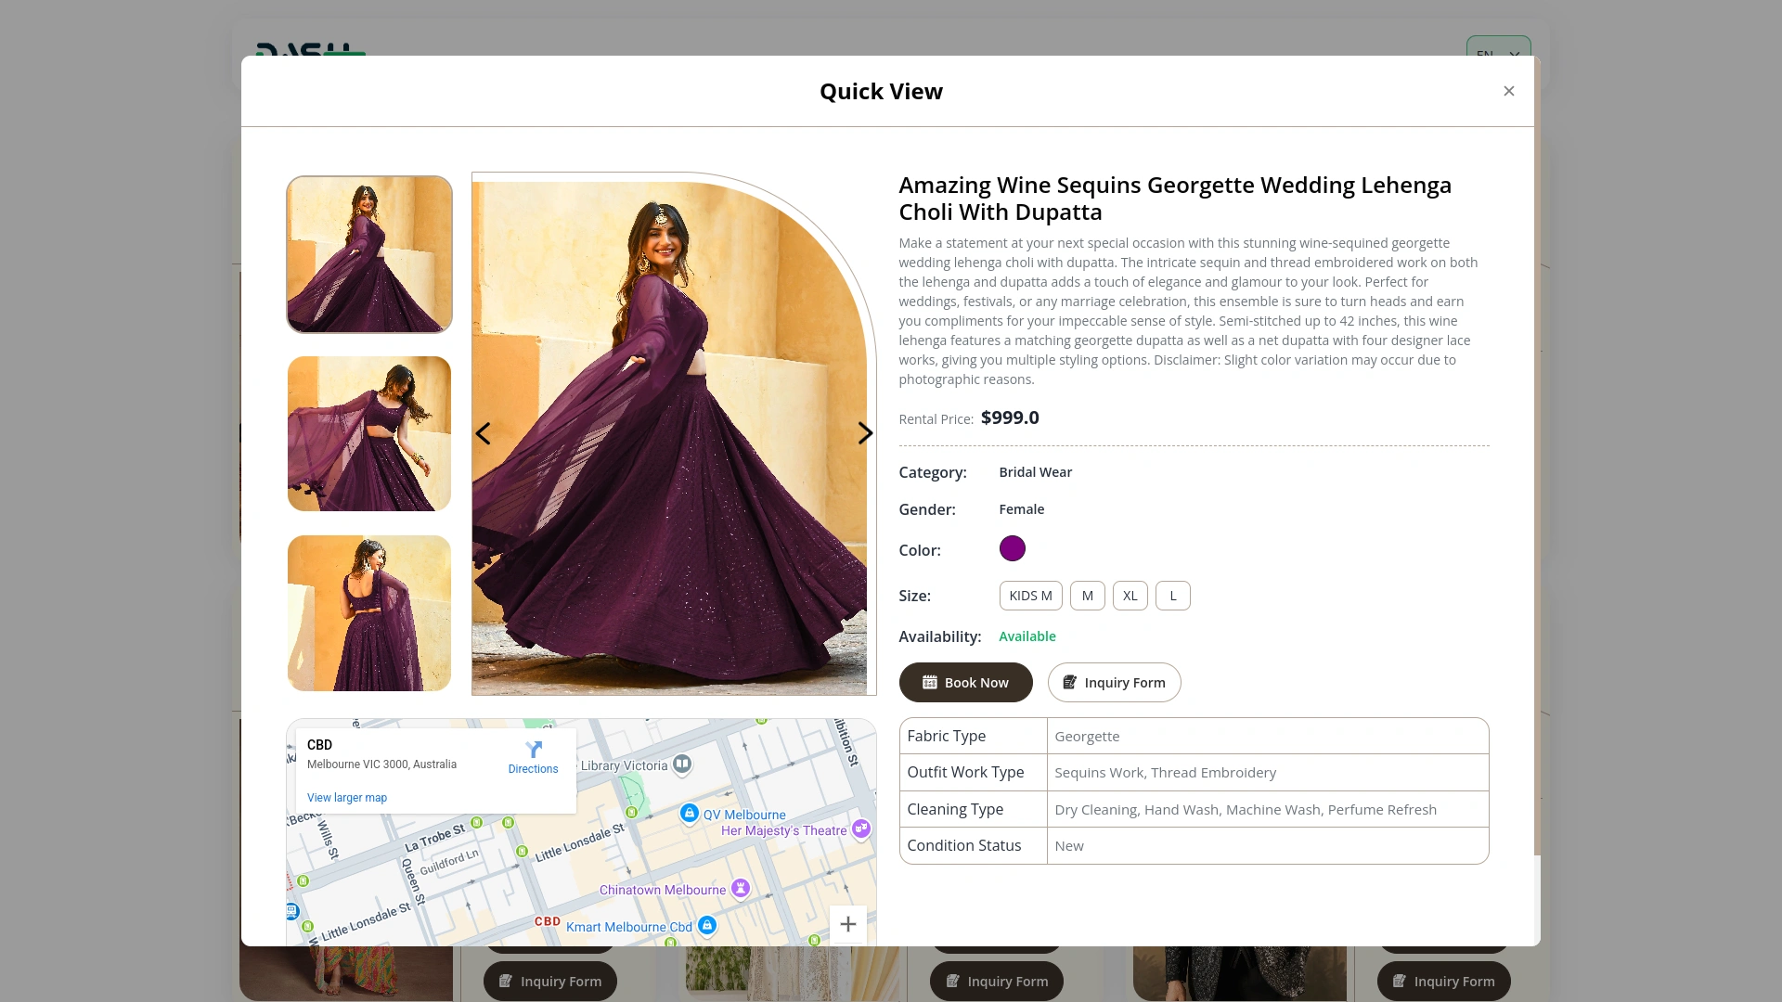Select size M option
Viewport: 1782px width, 1002px height.
pos(1087,596)
